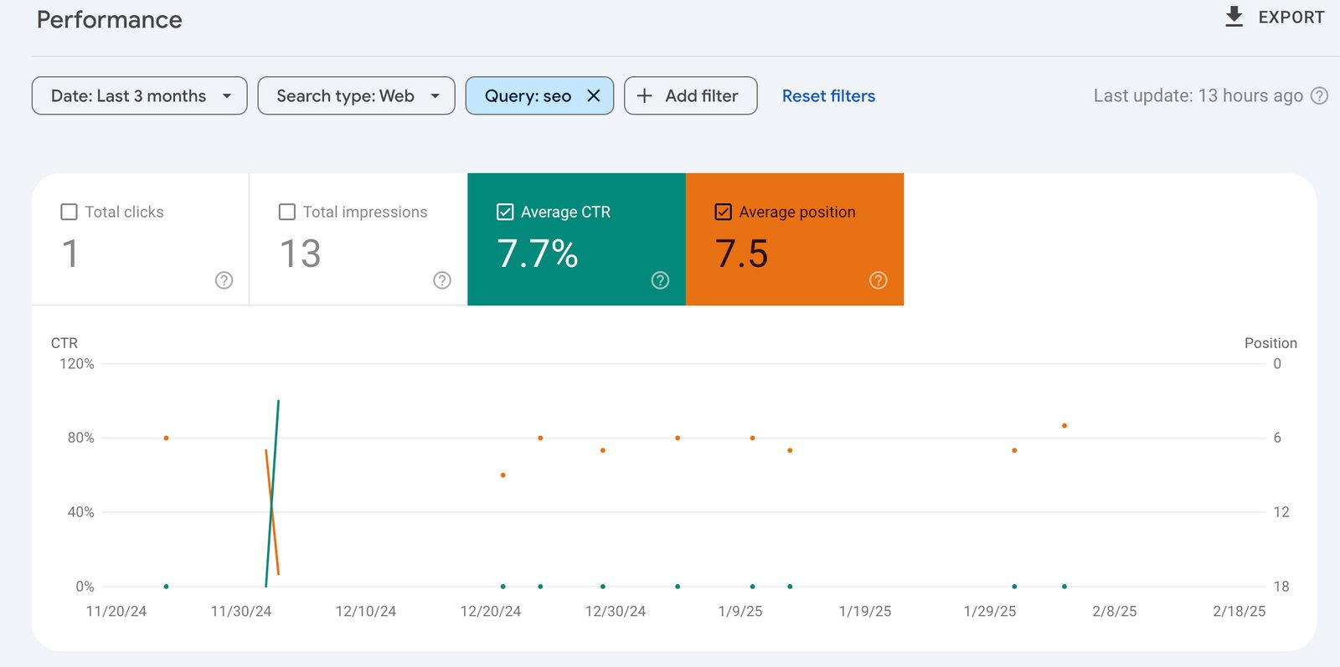Open Average CTR help question mark

pyautogui.click(x=660, y=280)
